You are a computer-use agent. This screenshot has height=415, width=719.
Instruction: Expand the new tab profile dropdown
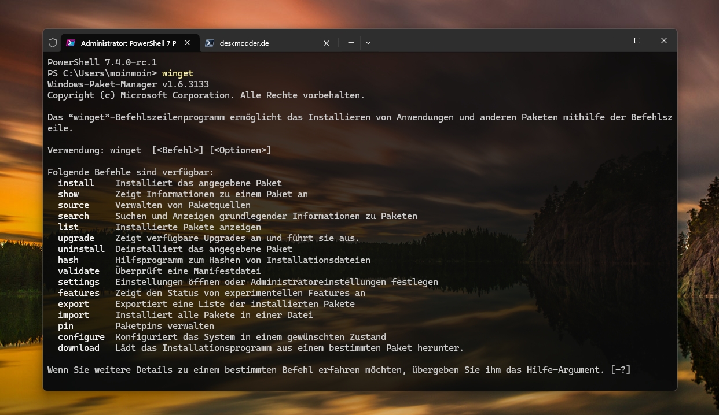click(x=368, y=43)
